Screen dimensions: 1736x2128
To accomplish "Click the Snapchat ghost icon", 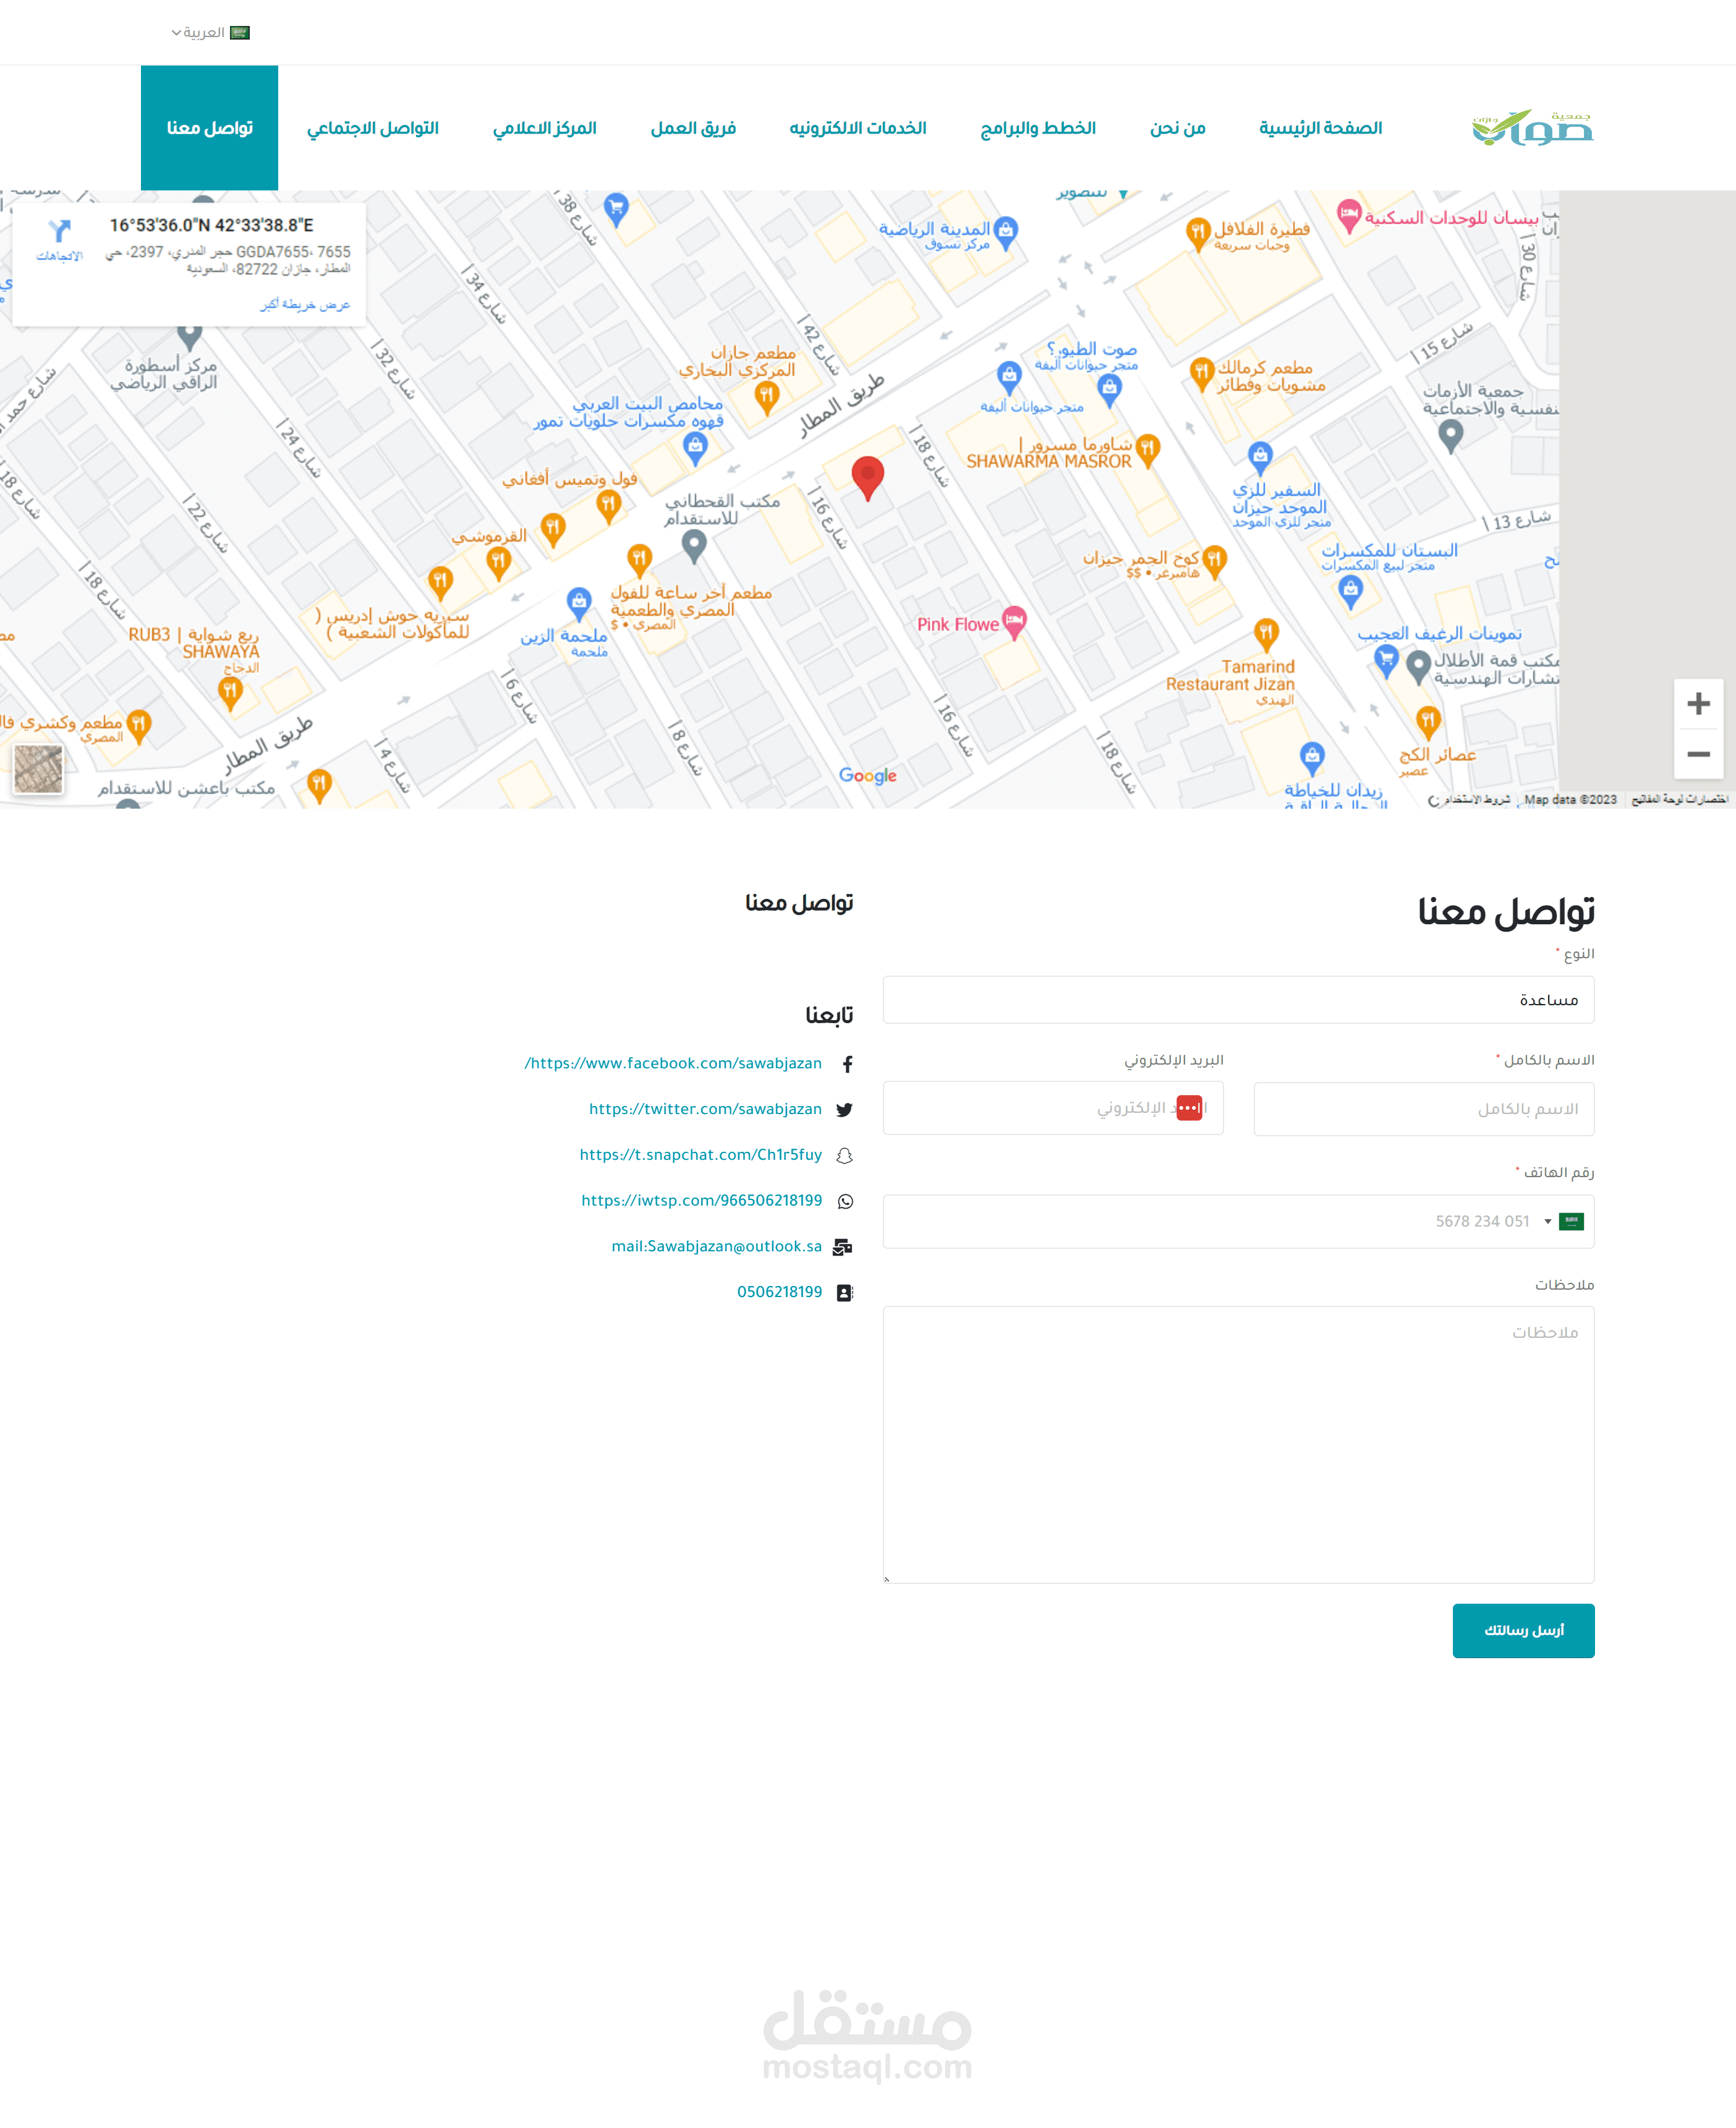I will 844,1156.
